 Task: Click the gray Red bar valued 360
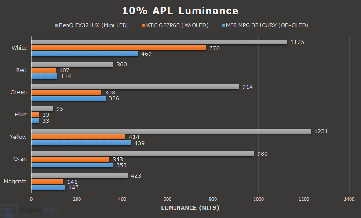72,64
